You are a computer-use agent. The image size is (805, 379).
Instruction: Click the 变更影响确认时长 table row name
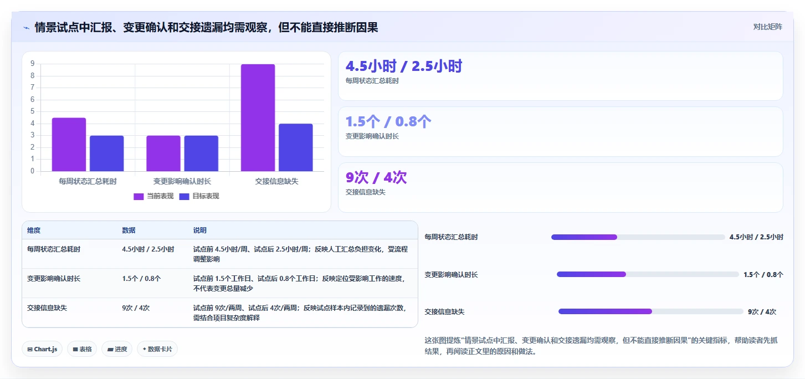(x=54, y=279)
